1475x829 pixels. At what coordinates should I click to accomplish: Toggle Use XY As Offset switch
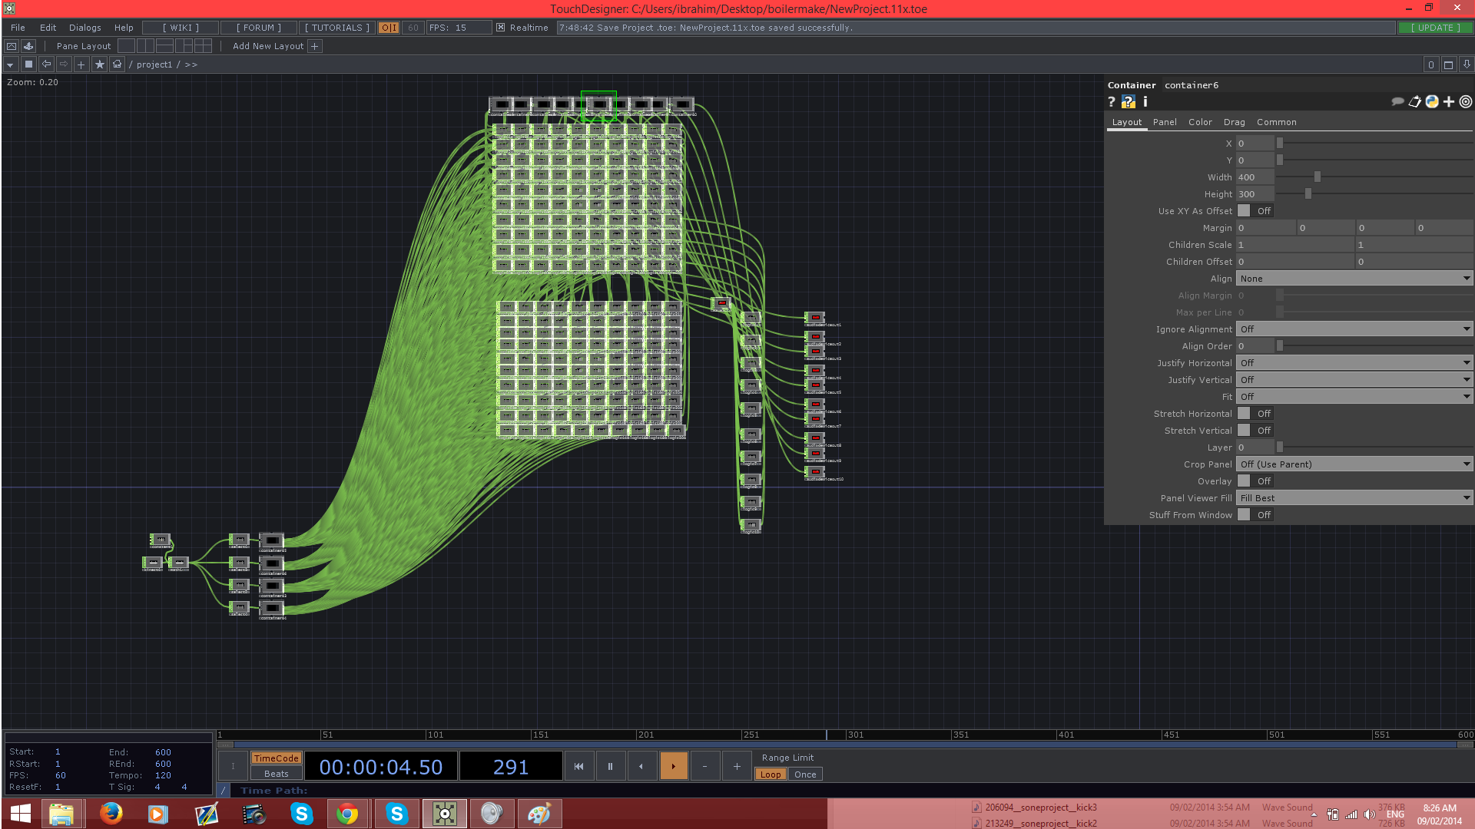[1245, 211]
